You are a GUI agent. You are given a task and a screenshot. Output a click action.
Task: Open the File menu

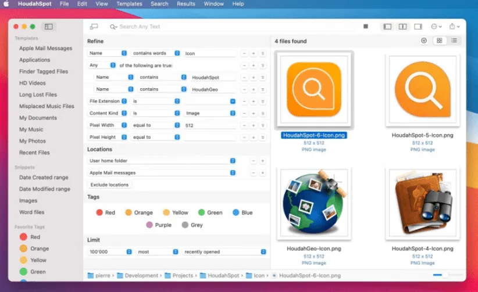(65, 4)
